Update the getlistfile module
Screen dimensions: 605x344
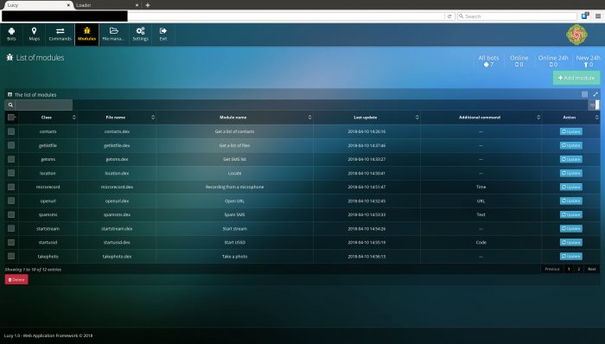coord(571,145)
